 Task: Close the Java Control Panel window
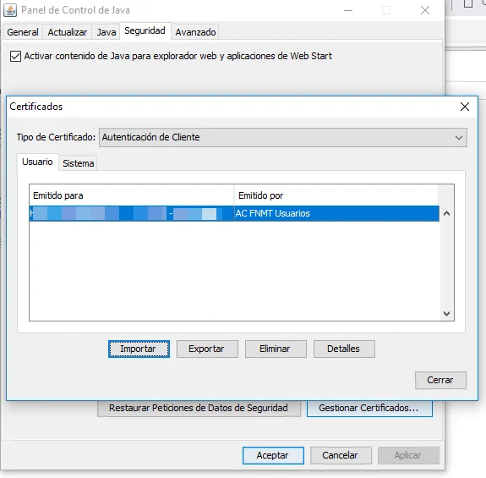(425, 10)
